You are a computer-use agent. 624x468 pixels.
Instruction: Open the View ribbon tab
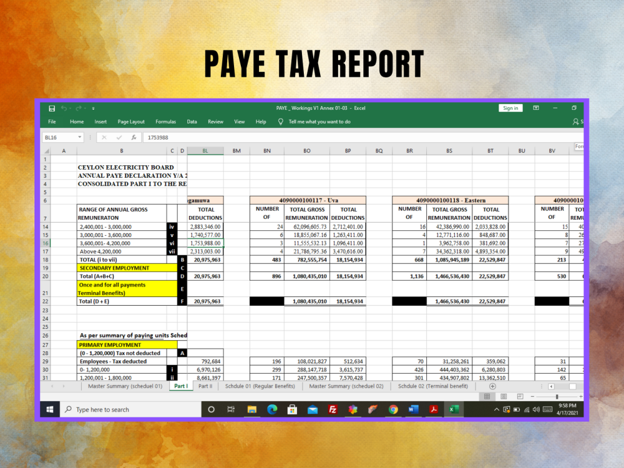pyautogui.click(x=239, y=122)
